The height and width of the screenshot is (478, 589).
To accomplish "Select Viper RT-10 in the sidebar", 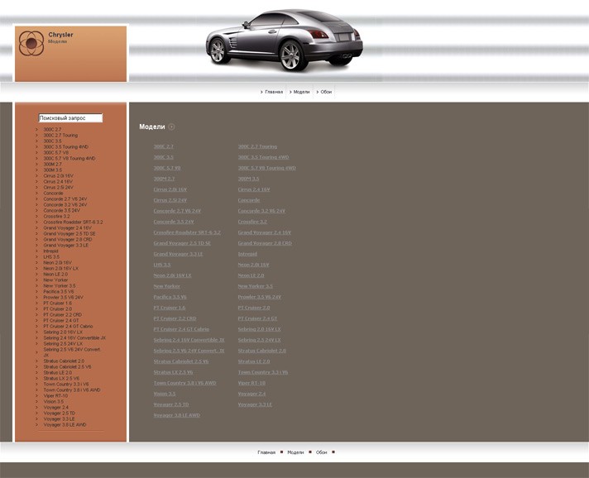I will pos(55,396).
